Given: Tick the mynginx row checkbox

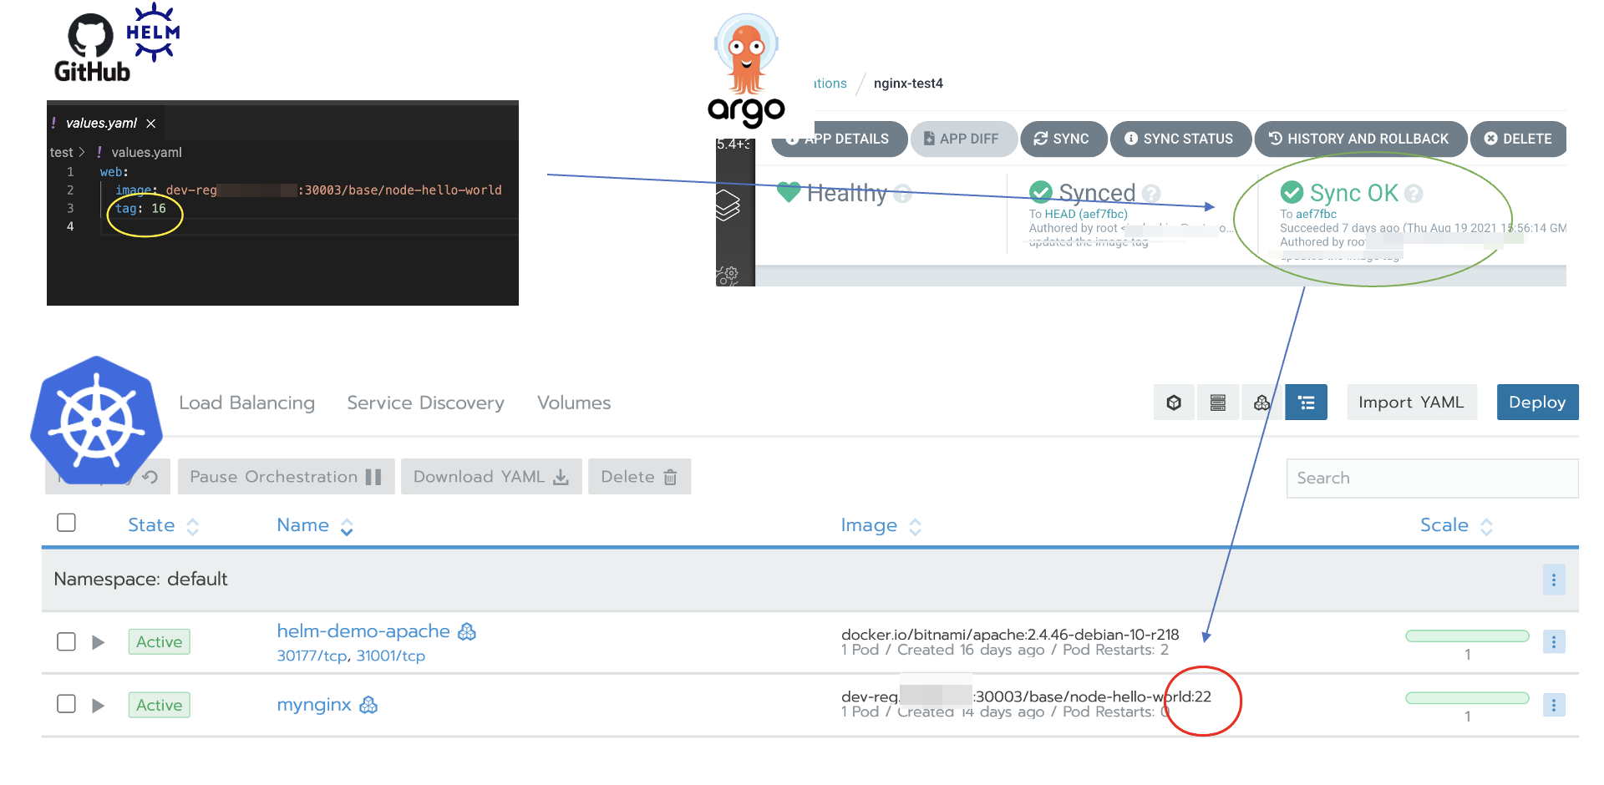Looking at the screenshot, I should tap(66, 704).
